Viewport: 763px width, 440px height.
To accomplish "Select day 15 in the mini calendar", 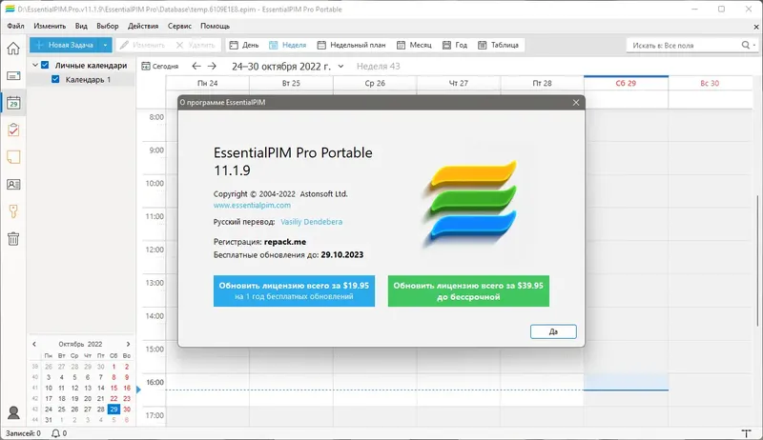I will tap(113, 388).
